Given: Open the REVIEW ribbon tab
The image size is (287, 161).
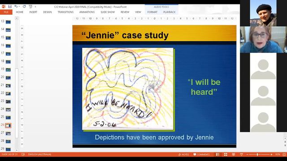Looking at the screenshot, I should [x=125, y=12].
